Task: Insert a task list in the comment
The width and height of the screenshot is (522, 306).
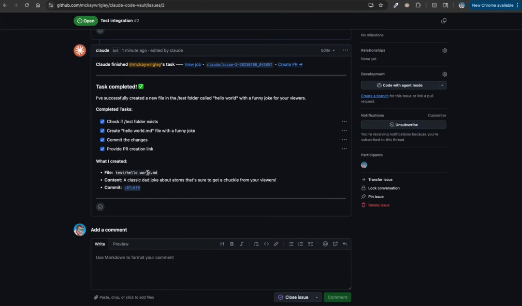Action: 311,244
